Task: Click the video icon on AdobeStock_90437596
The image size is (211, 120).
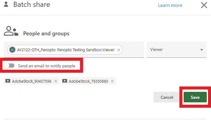Action: click(8, 81)
